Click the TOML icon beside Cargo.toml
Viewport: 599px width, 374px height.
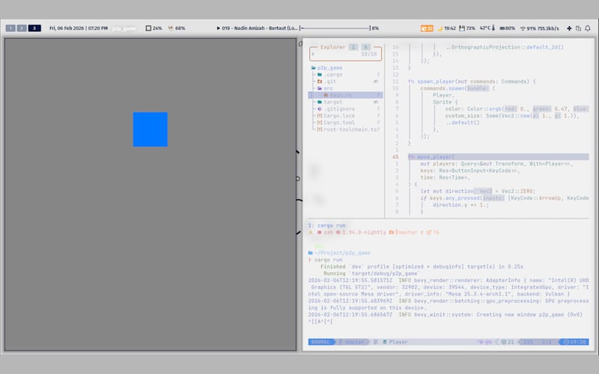[x=320, y=123]
